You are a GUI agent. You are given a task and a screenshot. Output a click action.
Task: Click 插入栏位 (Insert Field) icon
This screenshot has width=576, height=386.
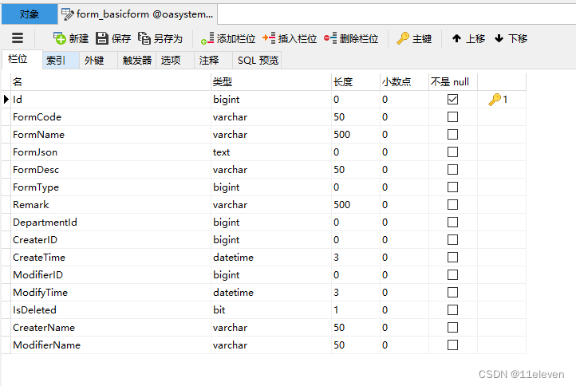pos(269,38)
